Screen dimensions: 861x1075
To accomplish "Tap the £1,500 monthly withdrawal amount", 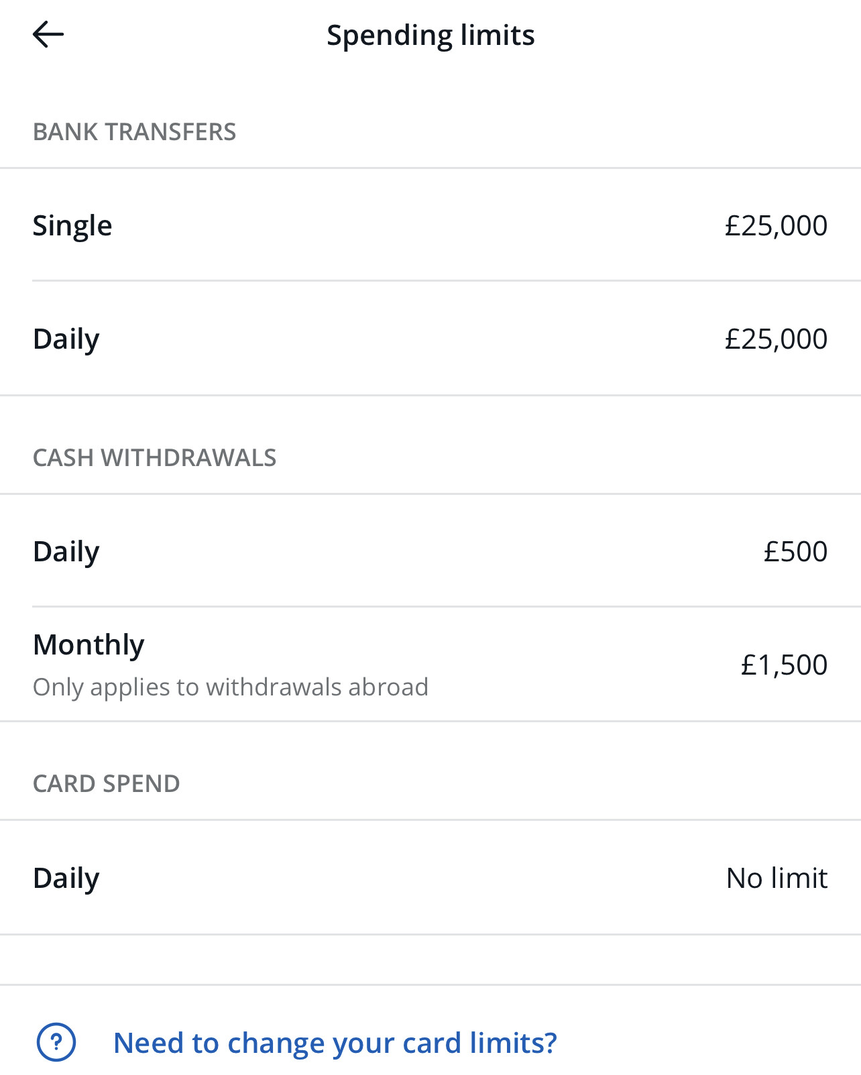I will [784, 665].
